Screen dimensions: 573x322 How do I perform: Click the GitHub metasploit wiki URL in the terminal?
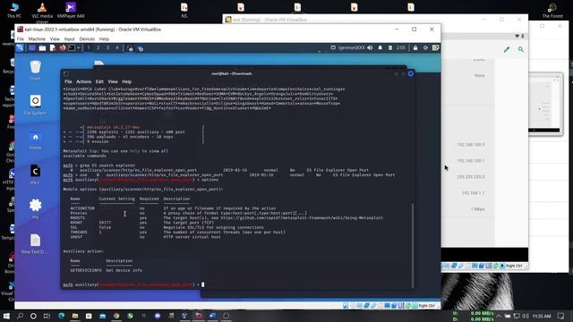302,218
